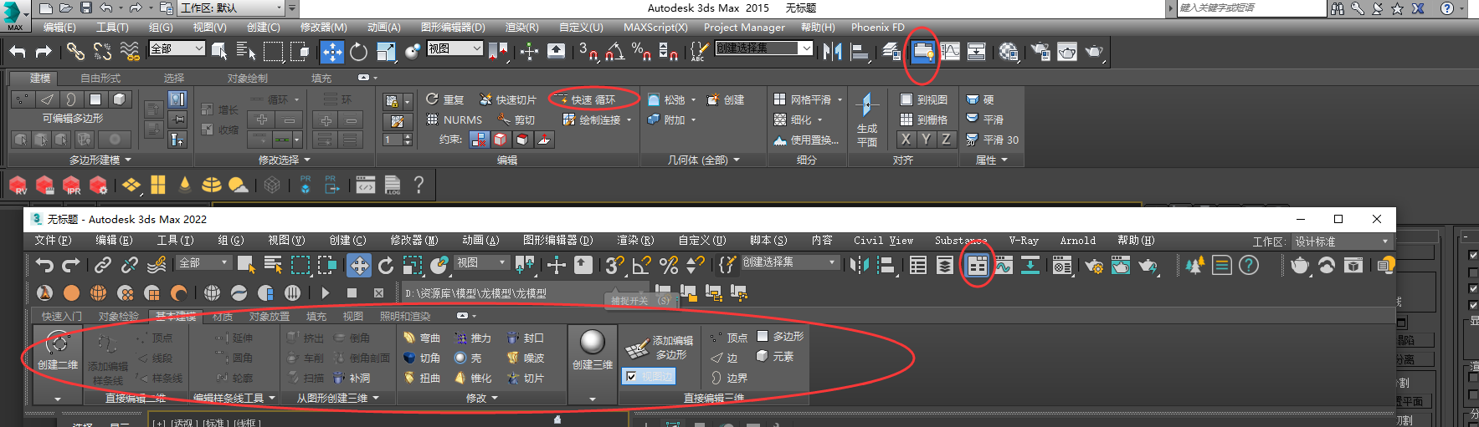Toggle the ribbon icon circled in red

[922, 52]
